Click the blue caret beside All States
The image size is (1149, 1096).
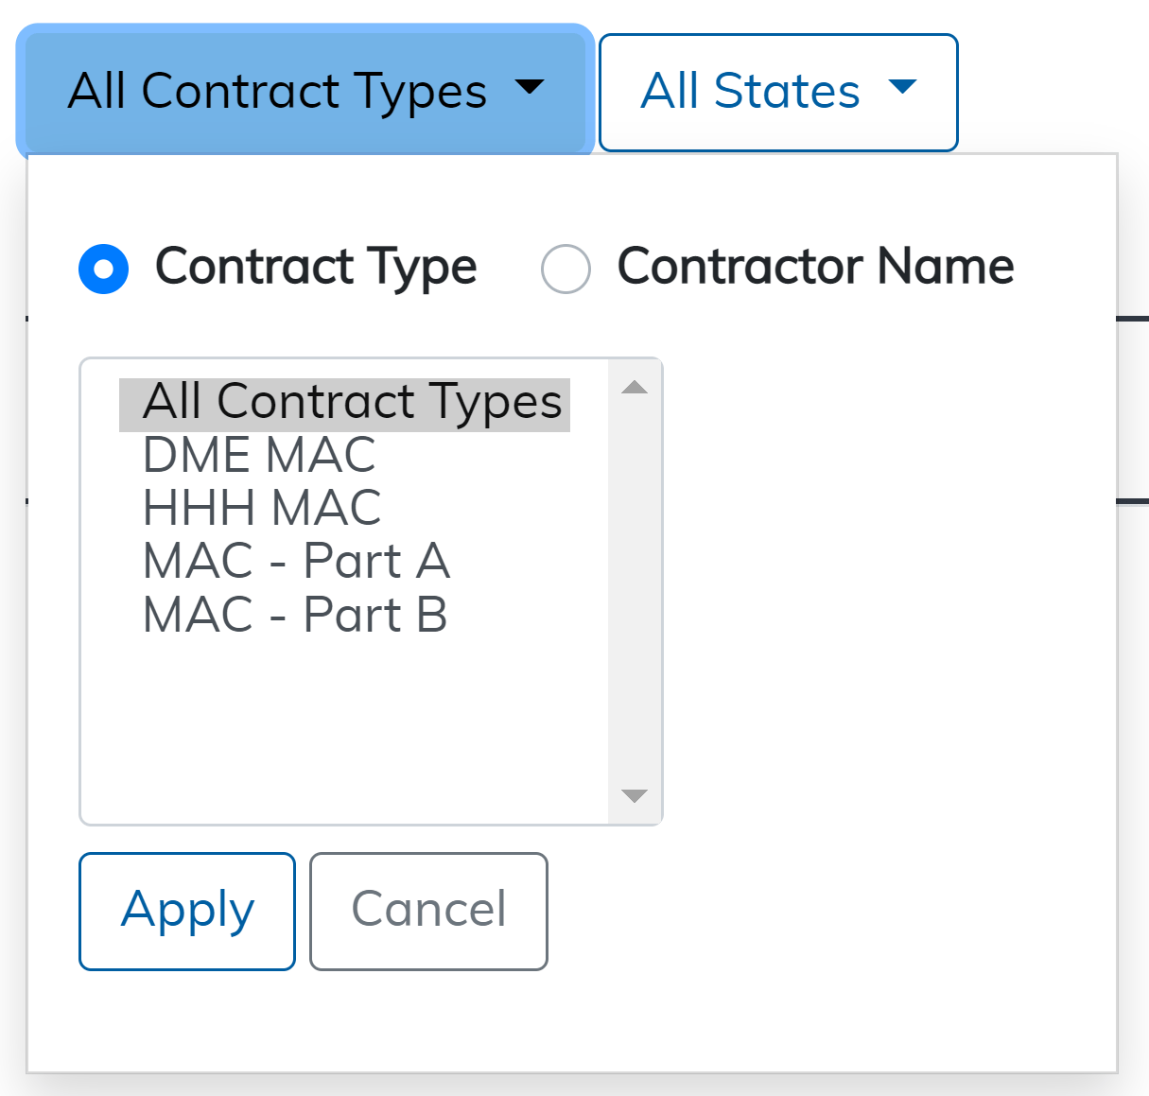pos(903,88)
